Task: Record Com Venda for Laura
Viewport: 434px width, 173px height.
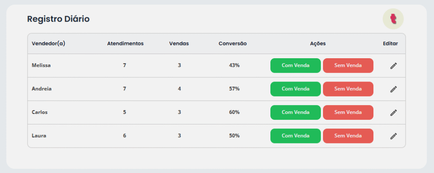Action: [295, 136]
